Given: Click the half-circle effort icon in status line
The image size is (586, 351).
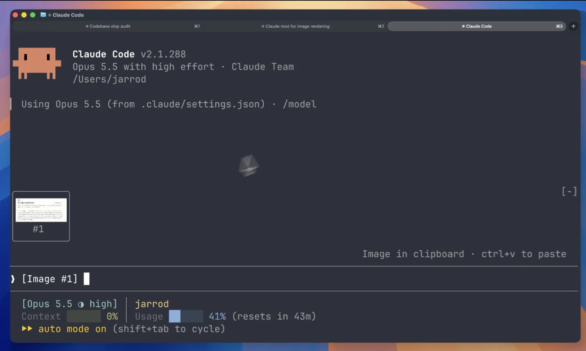Looking at the screenshot, I should pos(81,304).
